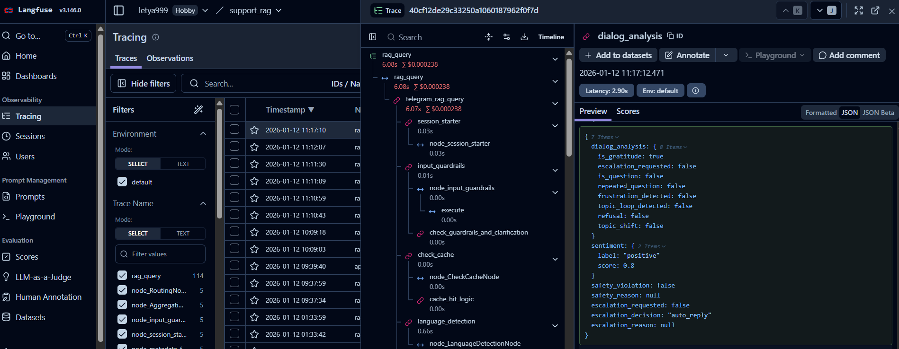
Task: Click the expand/collapse all nodes icon
Action: (489, 37)
